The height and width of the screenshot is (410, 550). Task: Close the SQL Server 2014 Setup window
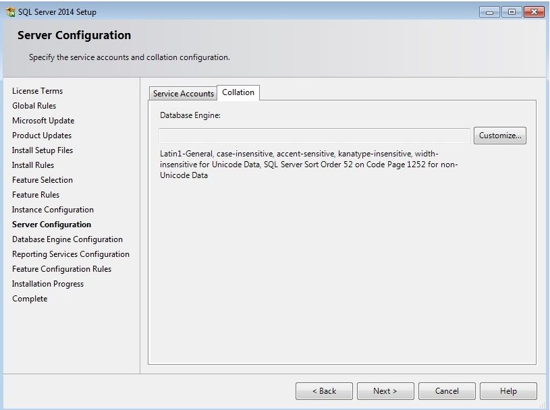tap(532, 12)
